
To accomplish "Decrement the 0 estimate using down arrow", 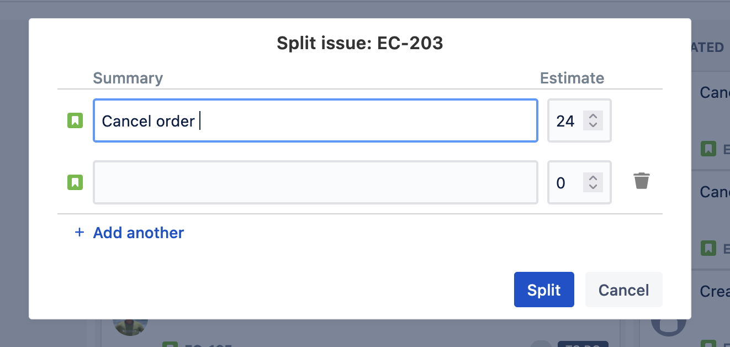I will [593, 186].
